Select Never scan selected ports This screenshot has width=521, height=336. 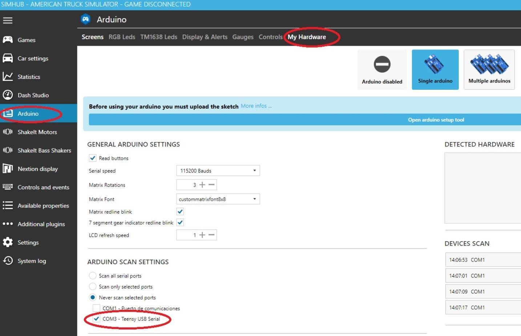tap(93, 297)
